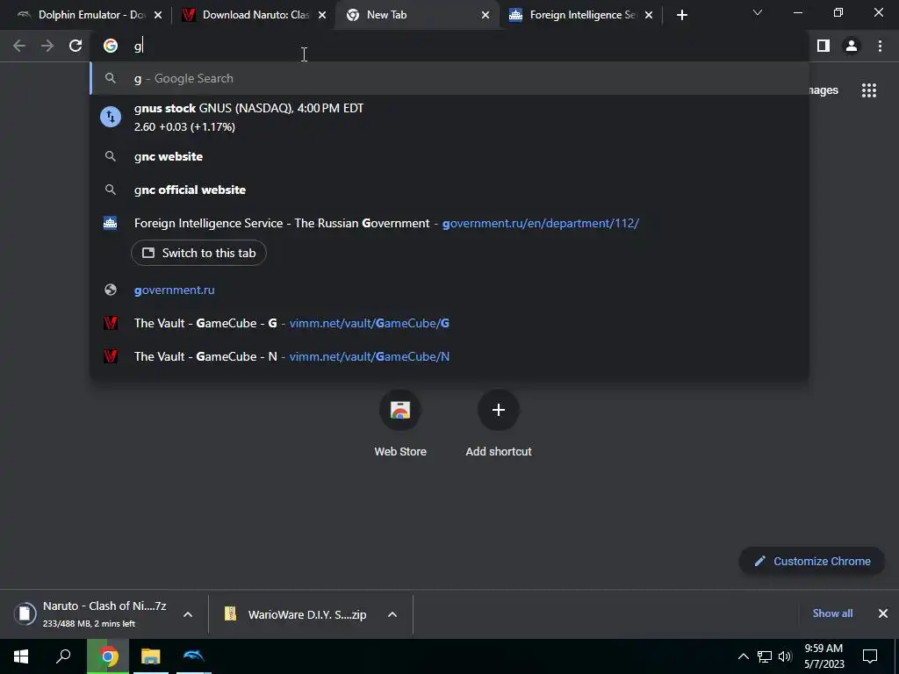Open the volume tray icon
This screenshot has height=674, width=899.
785,656
